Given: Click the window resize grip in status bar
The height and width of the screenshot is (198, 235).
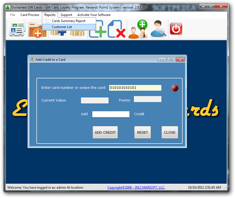Looking at the screenshot, I should [225, 188].
